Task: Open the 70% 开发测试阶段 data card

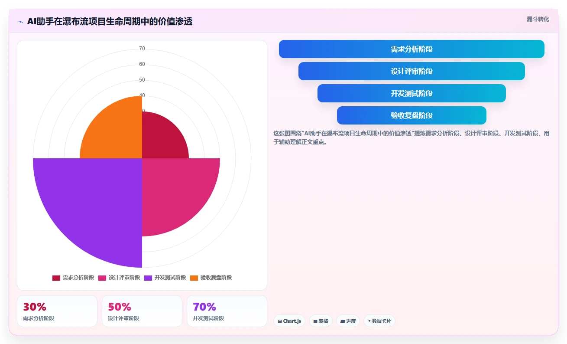Action: [x=227, y=311]
